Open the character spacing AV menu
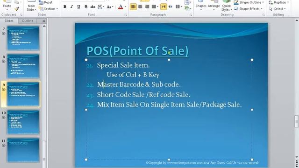299x168 pixels. coord(101,7)
